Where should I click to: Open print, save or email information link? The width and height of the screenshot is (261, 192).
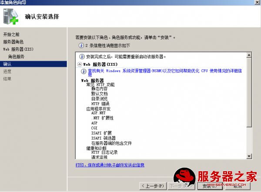click(x=110, y=165)
